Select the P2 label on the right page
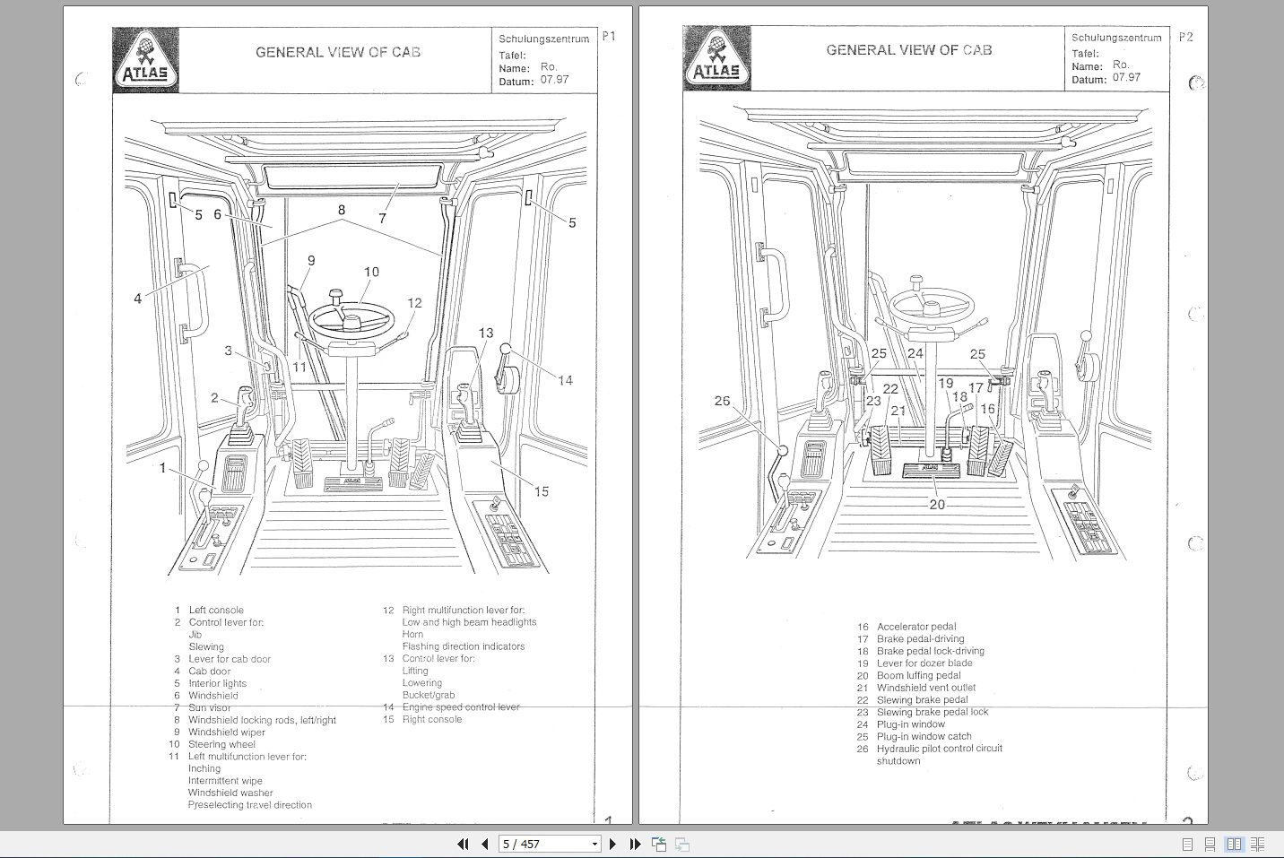Image resolution: width=1284 pixels, height=858 pixels. 1185,38
